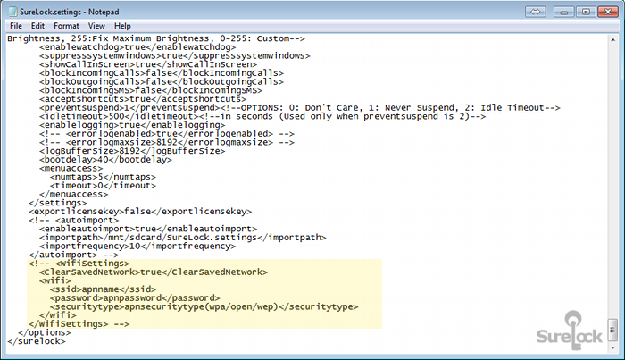Click the exportlicensekey false line
The image size is (625, 360).
click(x=140, y=212)
